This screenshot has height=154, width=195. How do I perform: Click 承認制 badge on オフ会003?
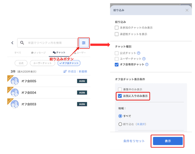click(x=82, y=104)
